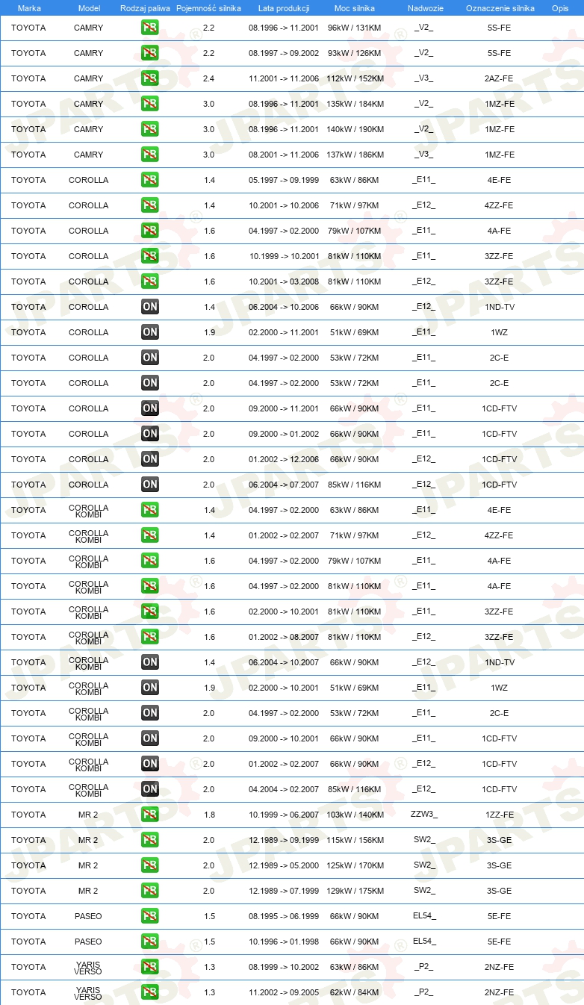Click date range 08.1999 -> 10.2002
584x1005 pixels.
(x=284, y=967)
